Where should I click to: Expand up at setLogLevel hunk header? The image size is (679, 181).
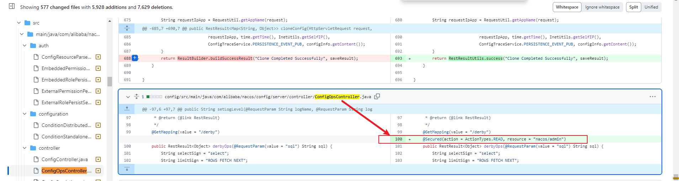pyautogui.click(x=127, y=109)
